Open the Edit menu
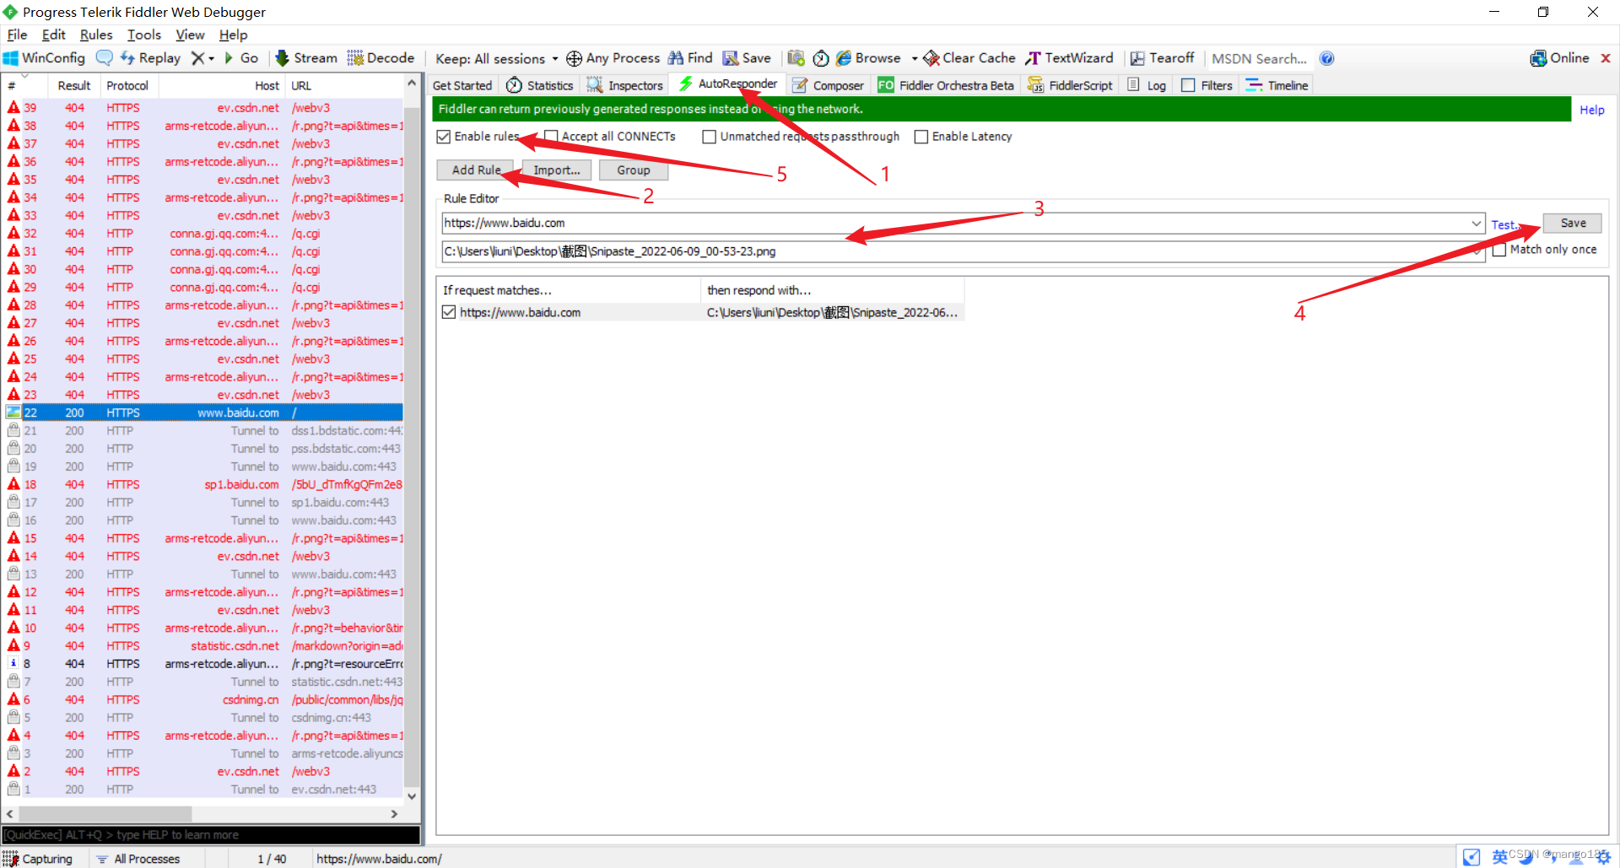The image size is (1620, 868). click(54, 35)
